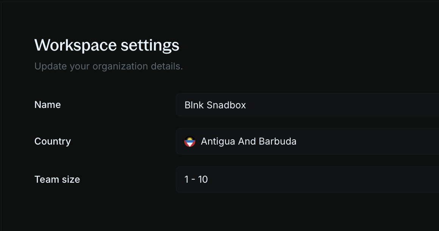Viewport: 439px width, 231px height.
Task: Click the "1 - 10" team size value
Action: (x=196, y=179)
